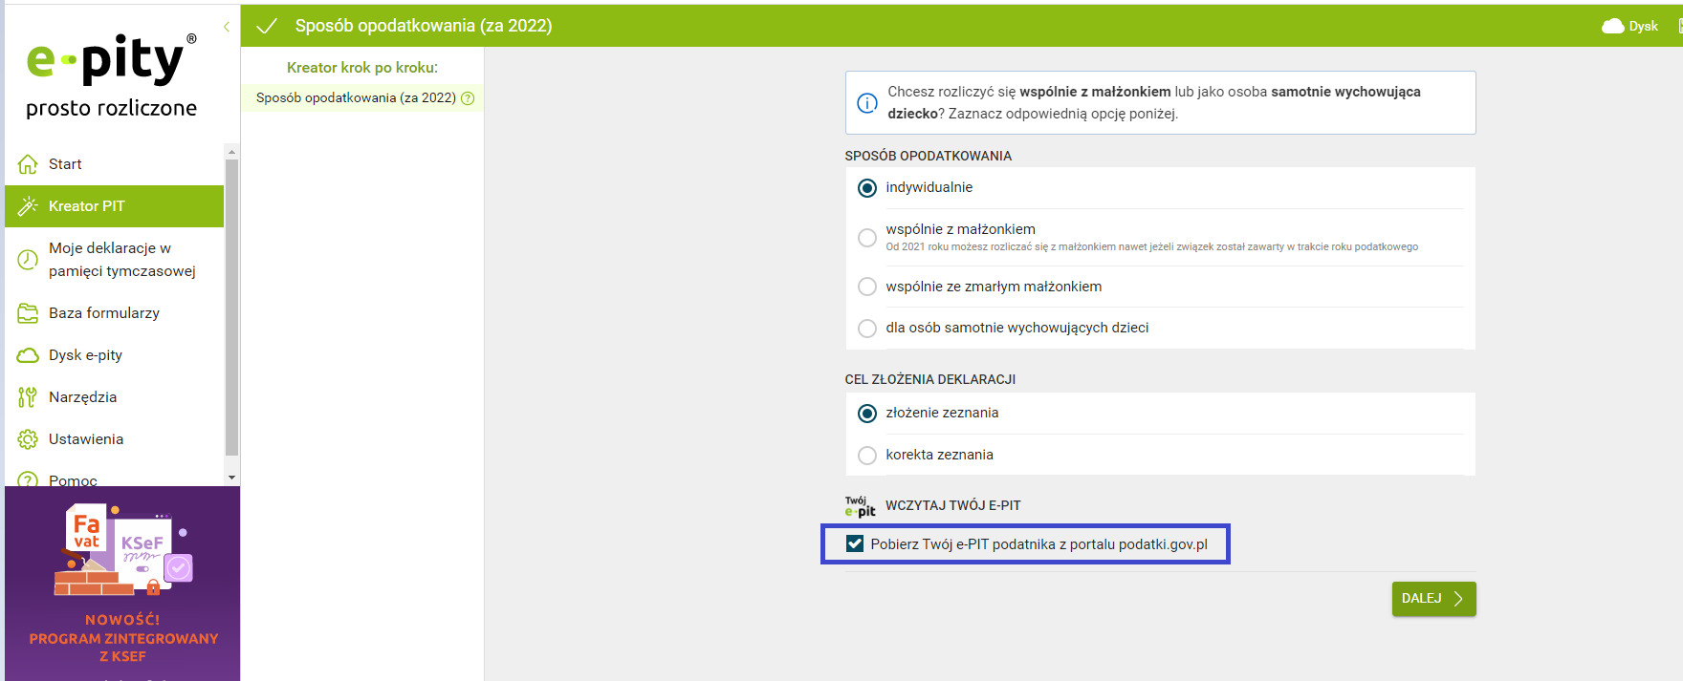Uncheck "Pobierz Twój e-PIT podatnika" checkbox
The image size is (1683, 681).
tap(855, 544)
